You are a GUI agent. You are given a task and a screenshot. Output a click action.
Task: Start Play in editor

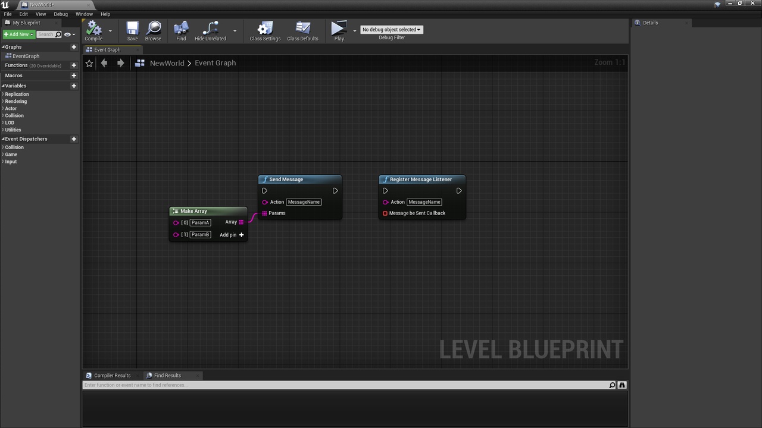click(339, 28)
